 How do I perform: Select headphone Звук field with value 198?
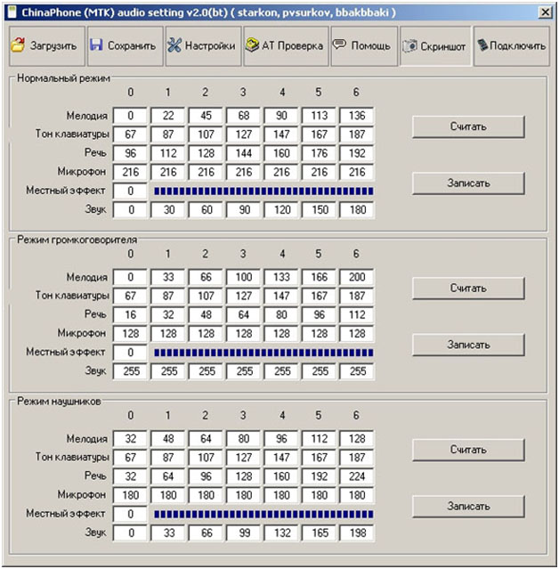tap(357, 532)
